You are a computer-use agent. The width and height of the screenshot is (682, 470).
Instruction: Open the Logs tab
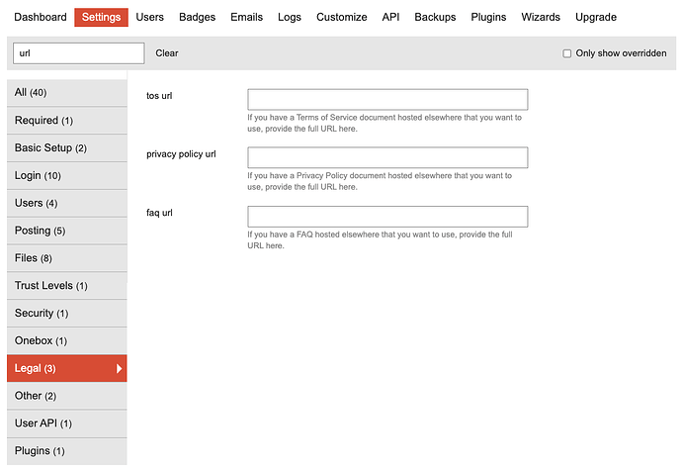pyautogui.click(x=290, y=17)
